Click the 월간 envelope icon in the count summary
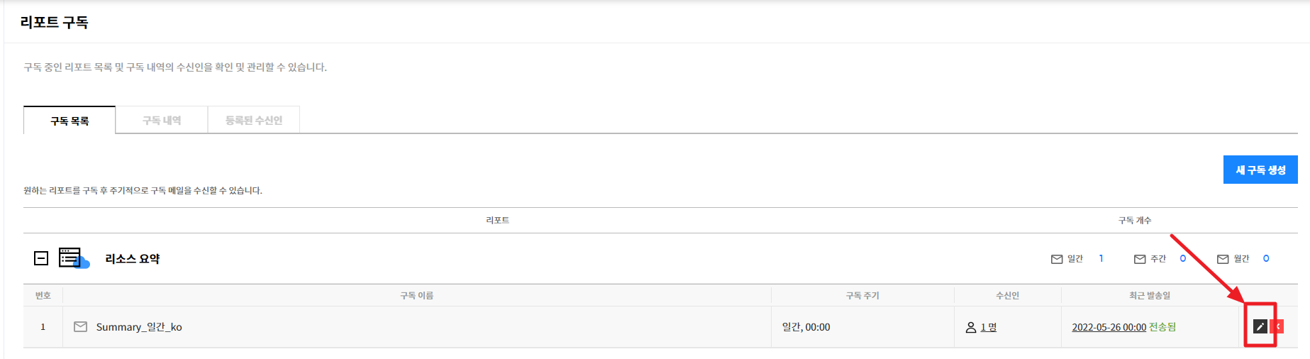Image resolution: width=1310 pixels, height=359 pixels. pyautogui.click(x=1223, y=259)
